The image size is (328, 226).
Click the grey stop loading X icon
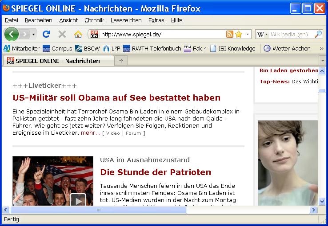point(62,34)
